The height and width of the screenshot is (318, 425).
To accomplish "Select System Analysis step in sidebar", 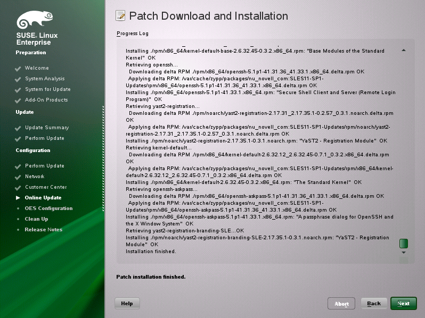I will 45,79.
